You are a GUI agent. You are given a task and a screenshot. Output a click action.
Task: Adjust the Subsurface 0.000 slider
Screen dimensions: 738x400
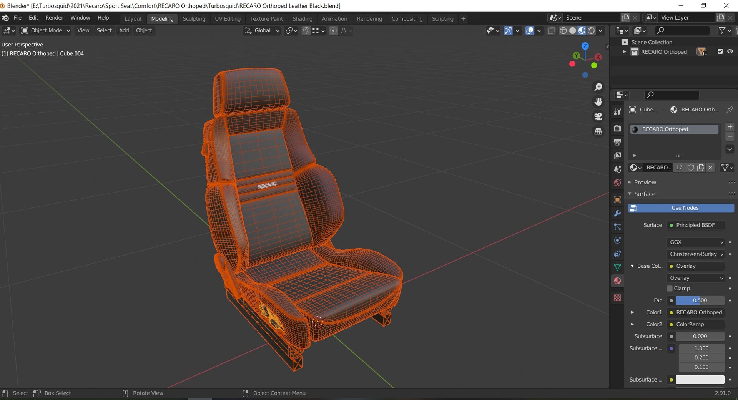(700, 337)
